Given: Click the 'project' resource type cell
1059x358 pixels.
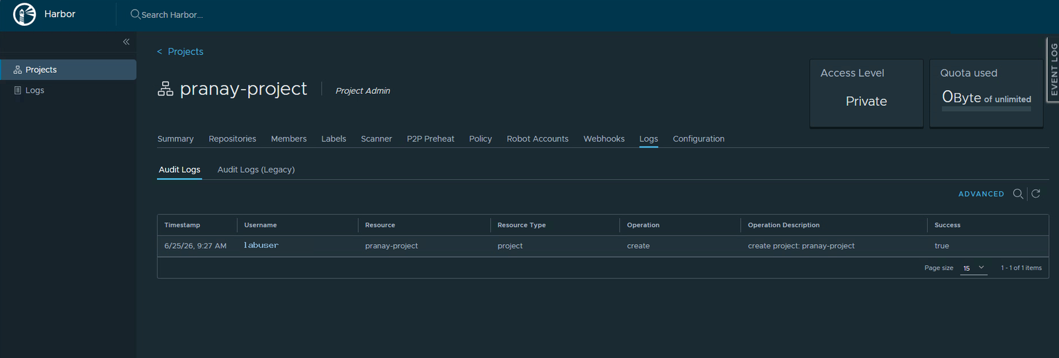Looking at the screenshot, I should 510,246.
